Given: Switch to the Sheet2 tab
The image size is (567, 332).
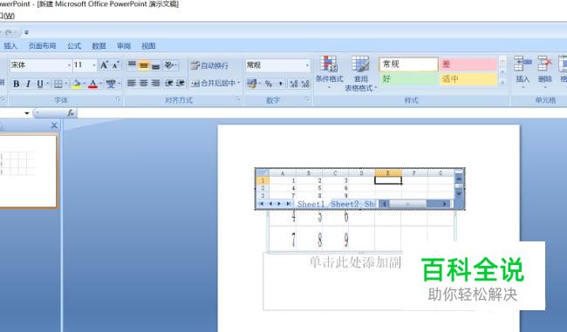Looking at the screenshot, I should [345, 204].
